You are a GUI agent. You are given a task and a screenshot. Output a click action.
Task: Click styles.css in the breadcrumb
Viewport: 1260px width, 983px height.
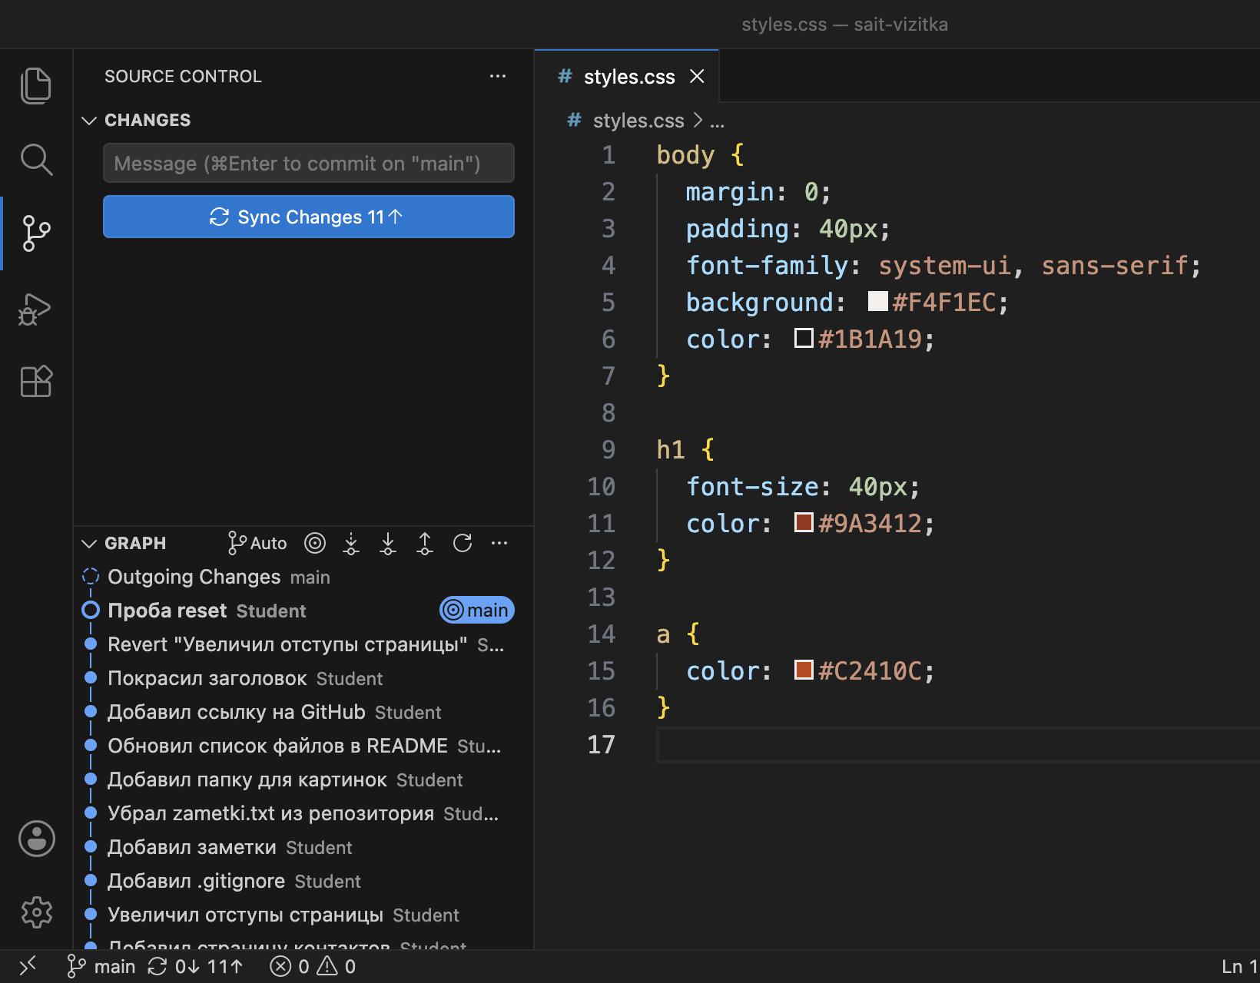(x=638, y=121)
